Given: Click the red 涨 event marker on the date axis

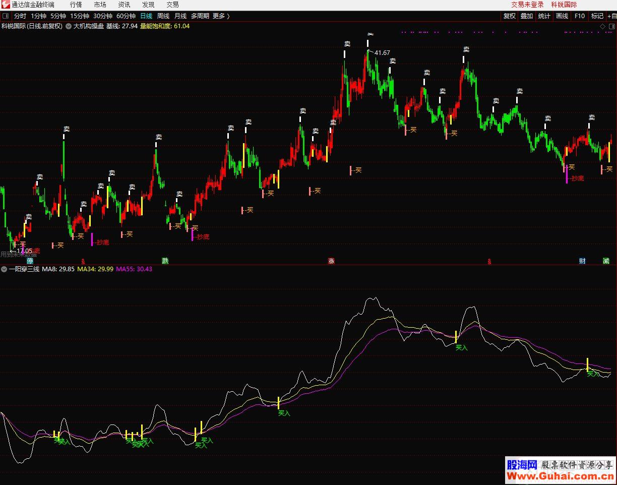Looking at the screenshot, I should [x=331, y=261].
